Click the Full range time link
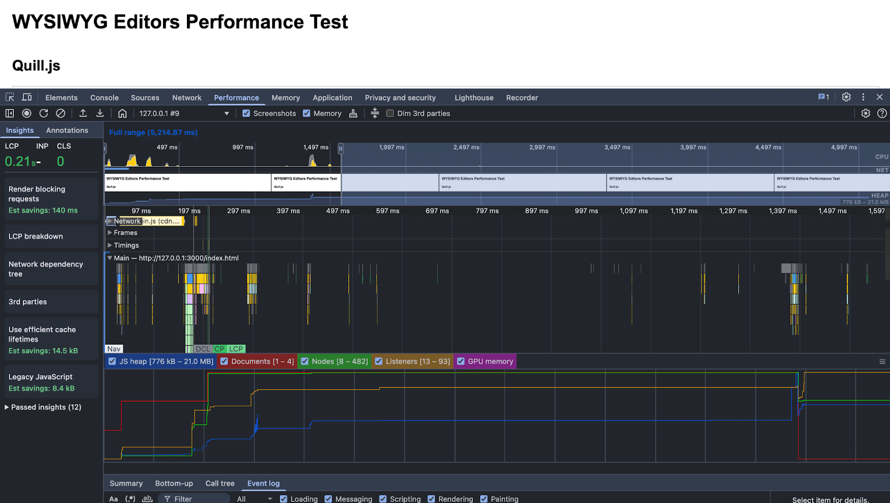This screenshot has width=890, height=503. (x=153, y=132)
